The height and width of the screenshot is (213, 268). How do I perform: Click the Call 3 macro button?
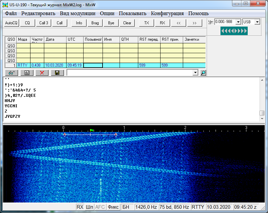44,23
